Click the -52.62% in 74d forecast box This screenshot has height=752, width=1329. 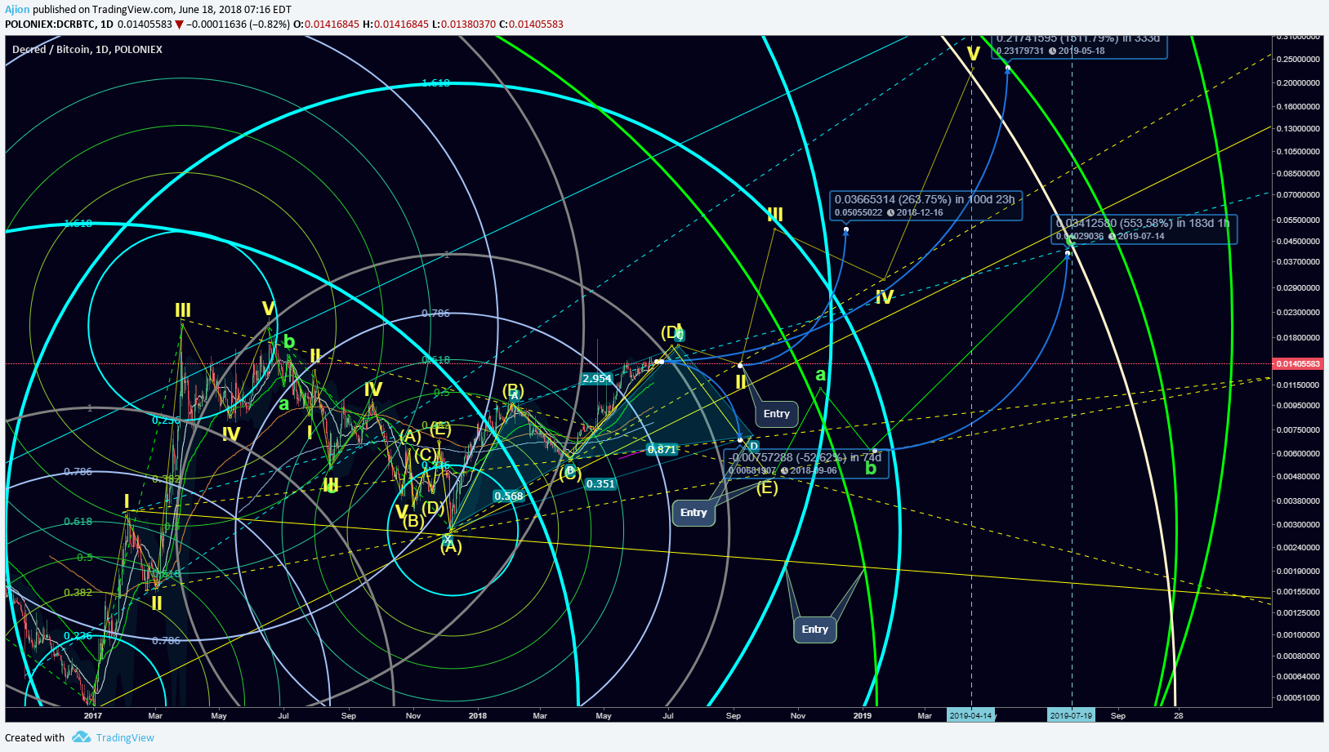[x=805, y=464]
